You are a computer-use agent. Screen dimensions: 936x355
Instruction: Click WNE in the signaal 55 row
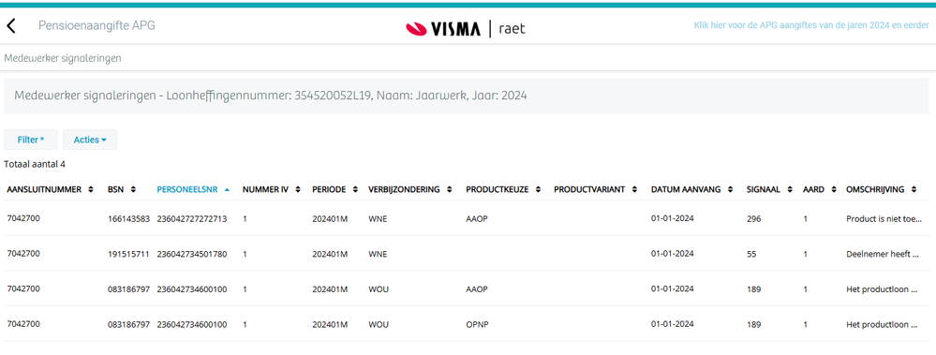pyautogui.click(x=378, y=254)
